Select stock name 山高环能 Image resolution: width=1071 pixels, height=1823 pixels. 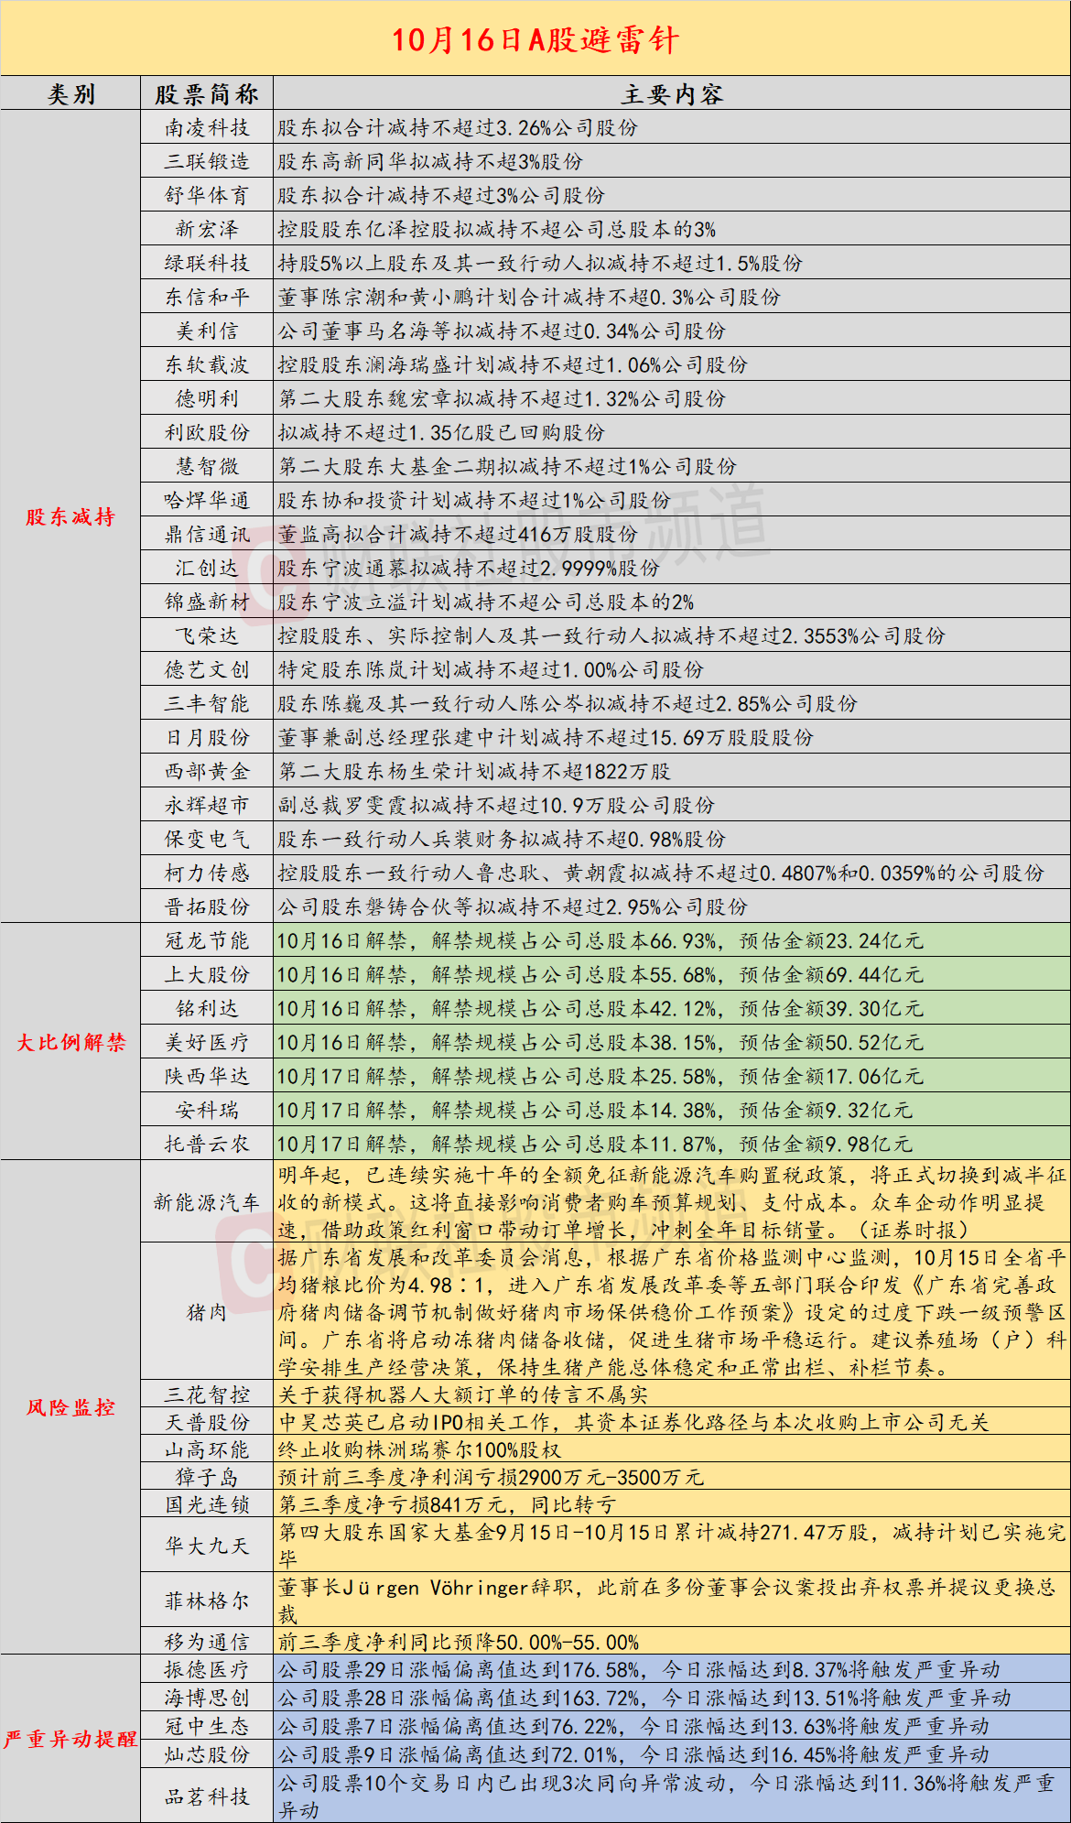pyautogui.click(x=207, y=1449)
